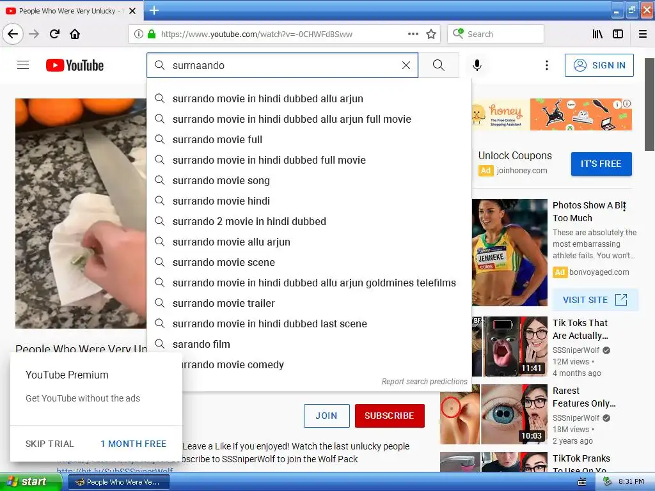The width and height of the screenshot is (655, 491).
Task: Pick suggestion 'surrando movie comedy'
Action: [327, 364]
